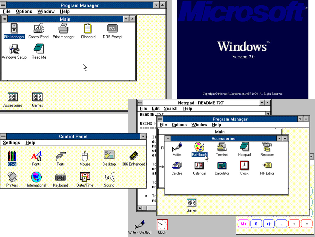This screenshot has height=237, width=315.
Task: Launch Recorder from Accessories group
Action: coord(267,149)
